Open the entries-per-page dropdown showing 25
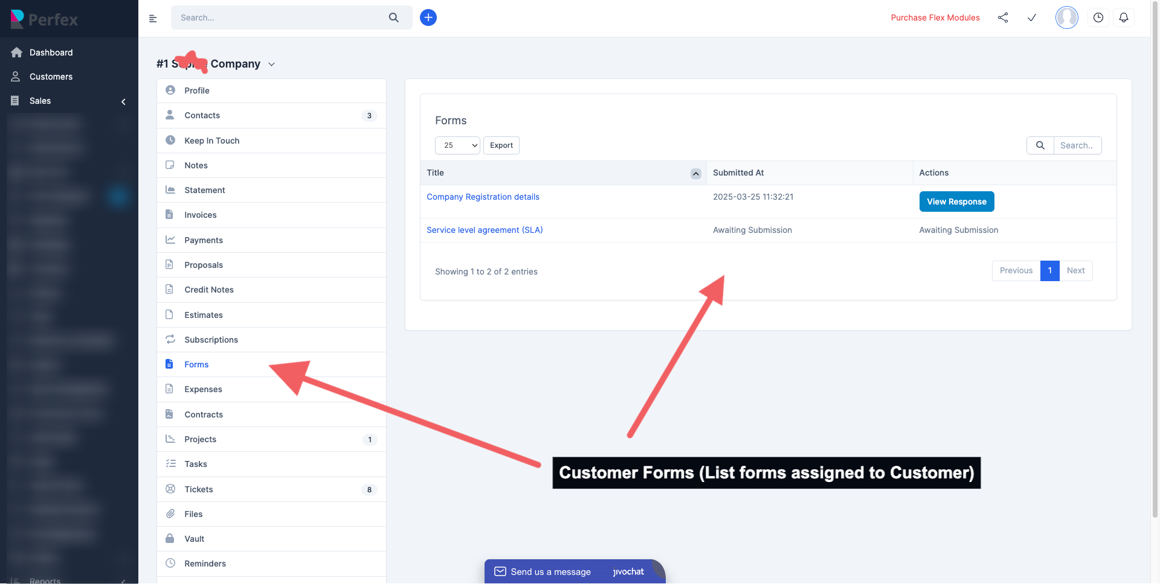The image size is (1160, 584). [457, 145]
